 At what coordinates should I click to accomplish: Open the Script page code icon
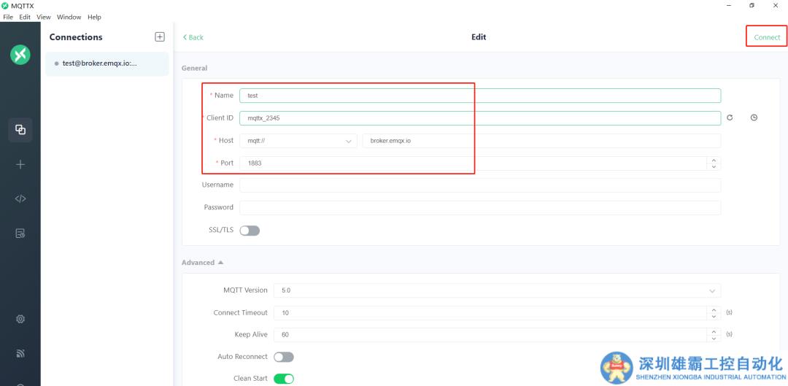[20, 198]
